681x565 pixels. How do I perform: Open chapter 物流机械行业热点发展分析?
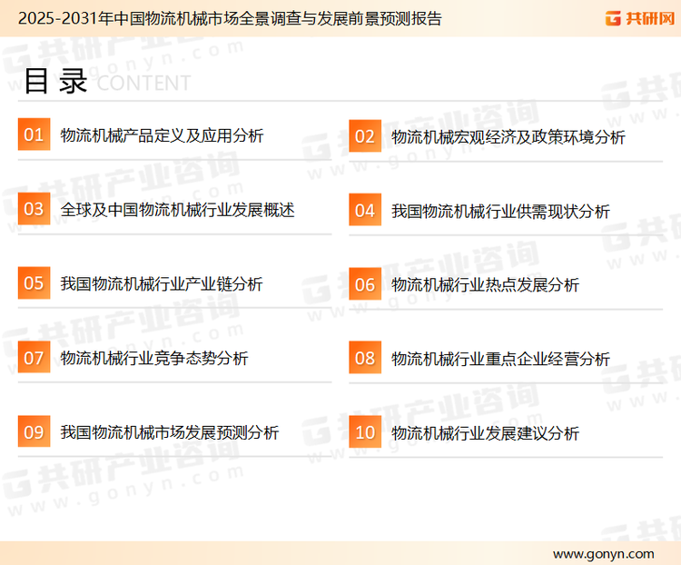pos(485,285)
